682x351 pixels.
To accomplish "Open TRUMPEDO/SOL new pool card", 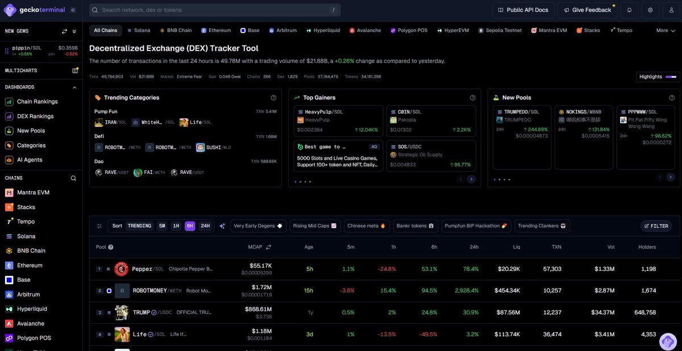I will point(522,137).
